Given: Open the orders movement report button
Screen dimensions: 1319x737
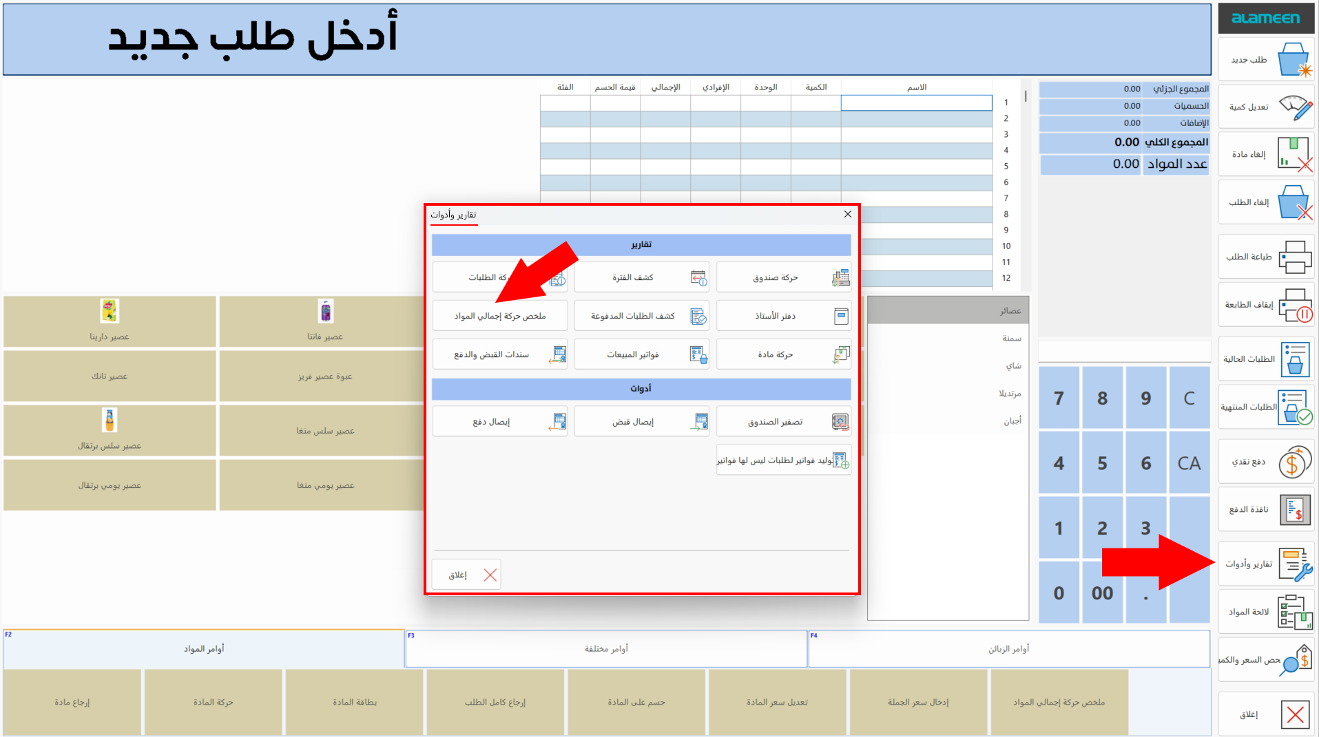Looking at the screenshot, I should (500, 277).
